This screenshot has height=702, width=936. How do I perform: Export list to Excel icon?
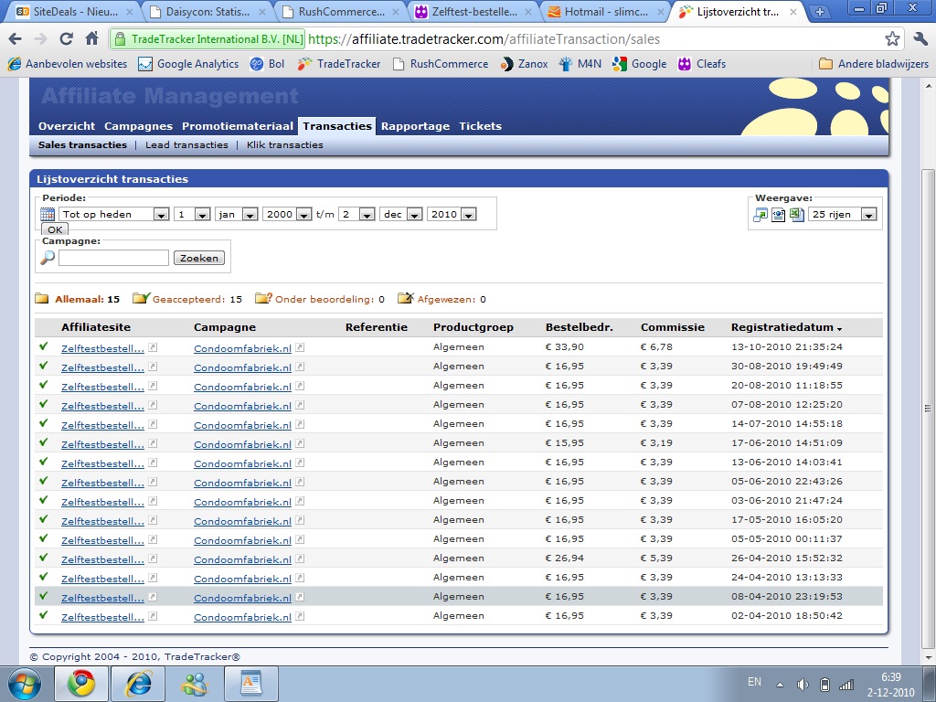(797, 214)
